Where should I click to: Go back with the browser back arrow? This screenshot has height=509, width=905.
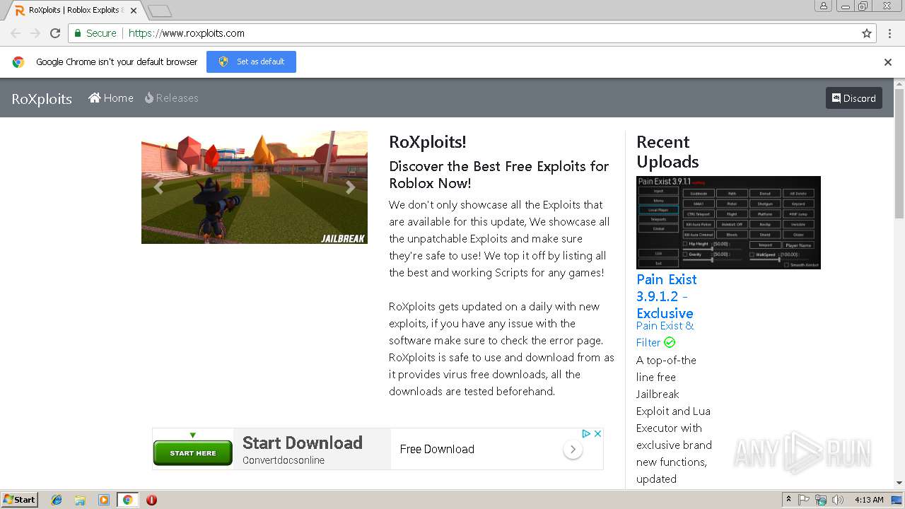pyautogui.click(x=16, y=33)
